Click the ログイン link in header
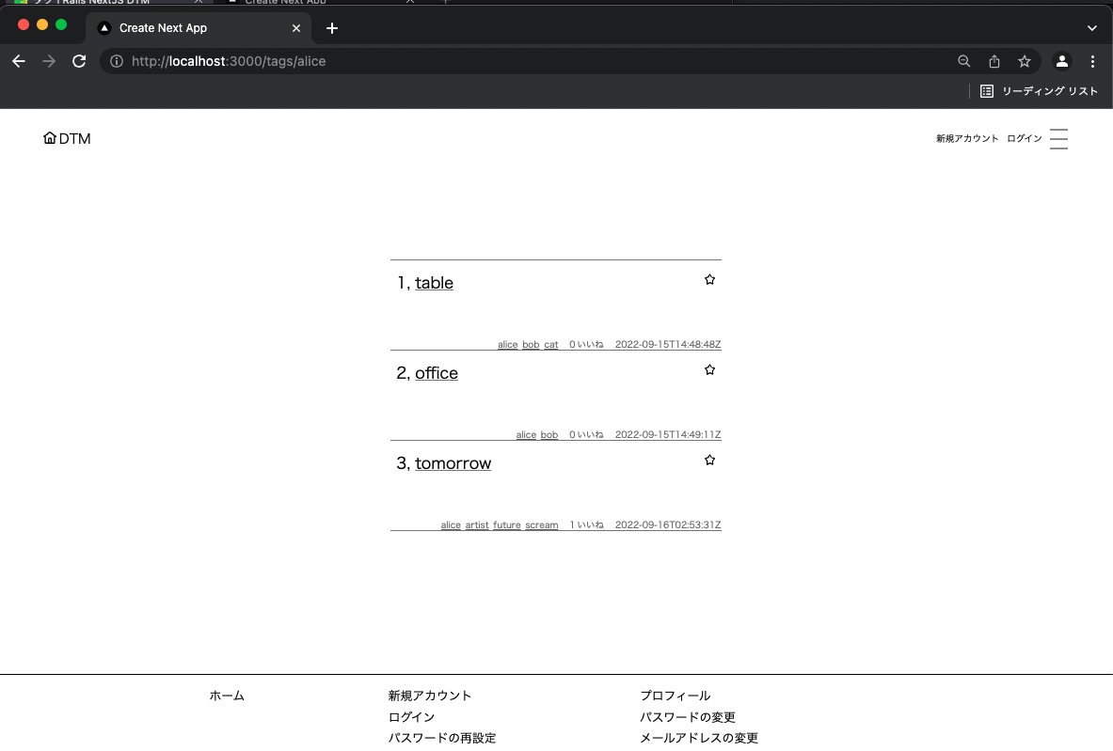 [1024, 139]
